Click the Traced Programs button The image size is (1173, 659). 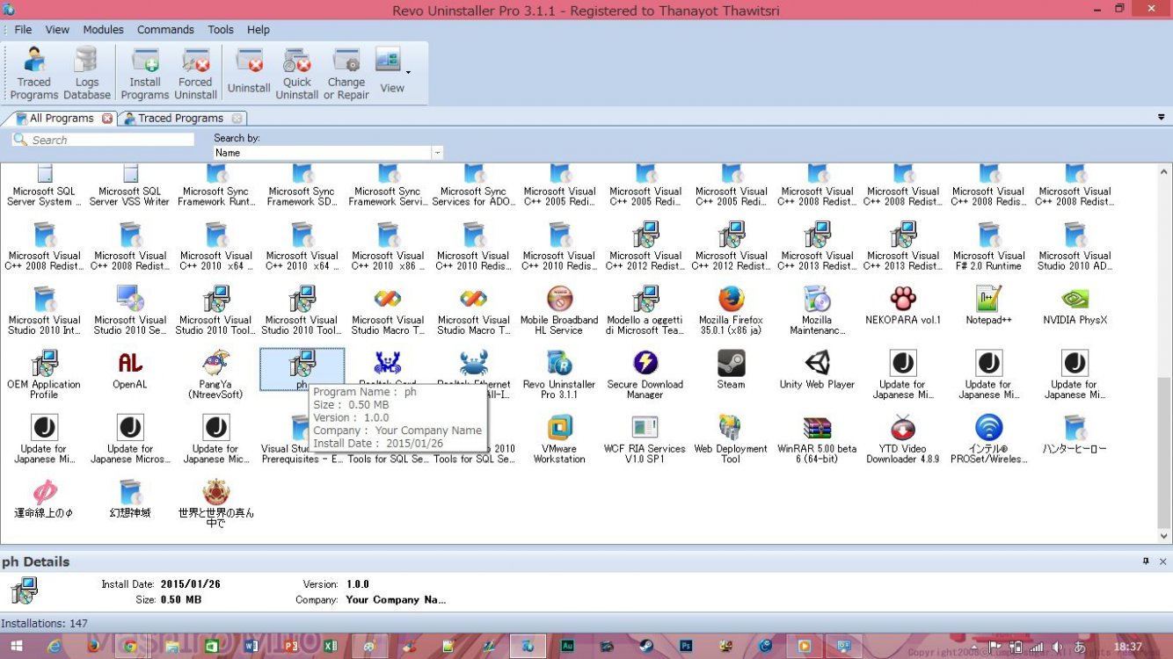pos(33,70)
